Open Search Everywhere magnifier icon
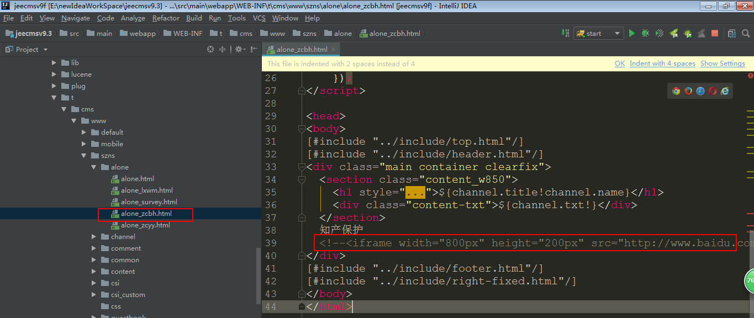Screen dimensions: 754x318 coord(746,33)
